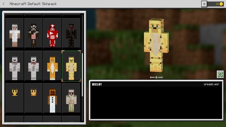Select the highlighted yellow ocelot skin

(71, 66)
